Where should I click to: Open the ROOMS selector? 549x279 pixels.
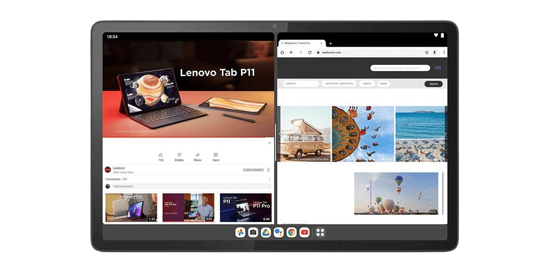(x=384, y=84)
